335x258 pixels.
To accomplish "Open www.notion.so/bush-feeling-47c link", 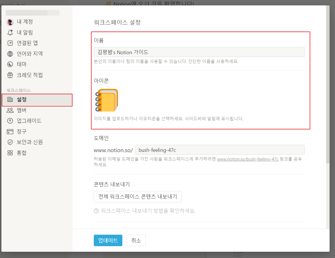I will pyautogui.click(x=248, y=159).
